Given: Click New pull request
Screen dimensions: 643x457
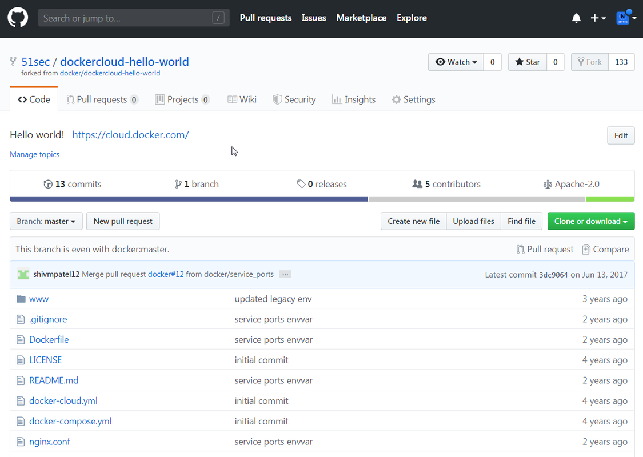Looking at the screenshot, I should coord(123,221).
